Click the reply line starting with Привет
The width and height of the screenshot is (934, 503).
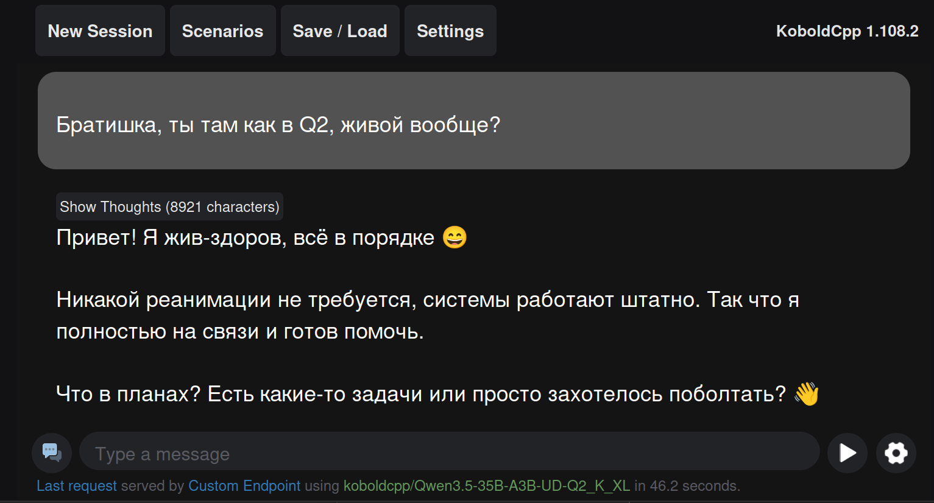pyautogui.click(x=245, y=237)
